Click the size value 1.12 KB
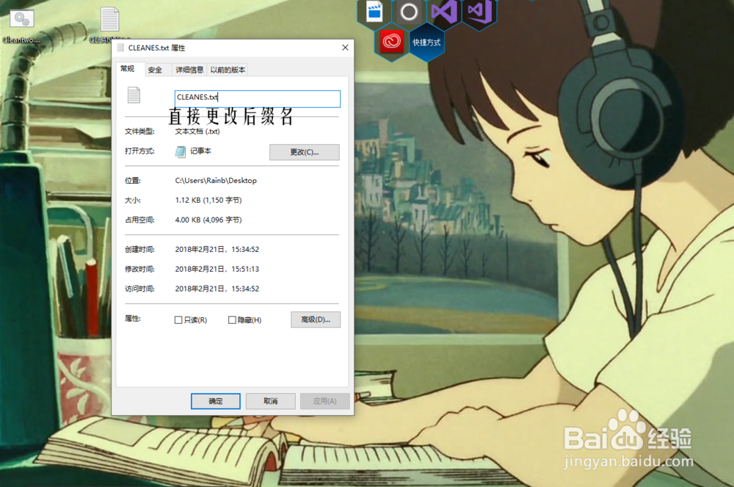Image resolution: width=734 pixels, height=487 pixels. pyautogui.click(x=208, y=200)
